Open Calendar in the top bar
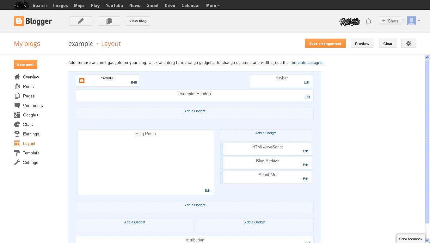The width and height of the screenshot is (430, 243). pos(191,5)
